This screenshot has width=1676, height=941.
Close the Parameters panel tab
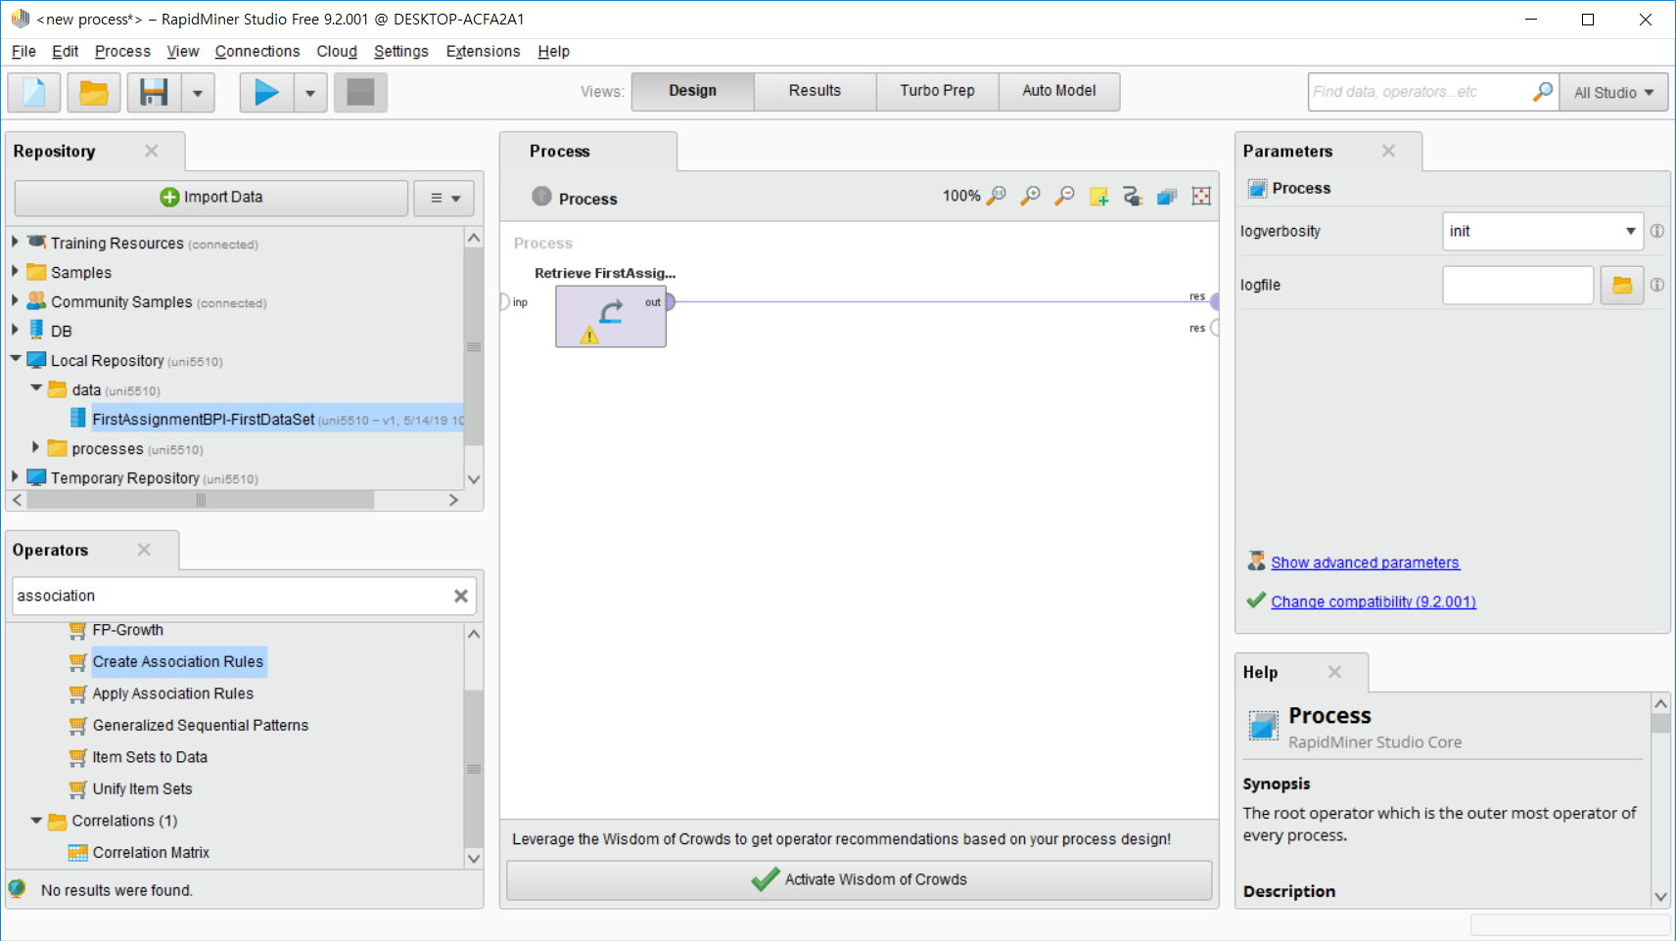(x=1389, y=151)
